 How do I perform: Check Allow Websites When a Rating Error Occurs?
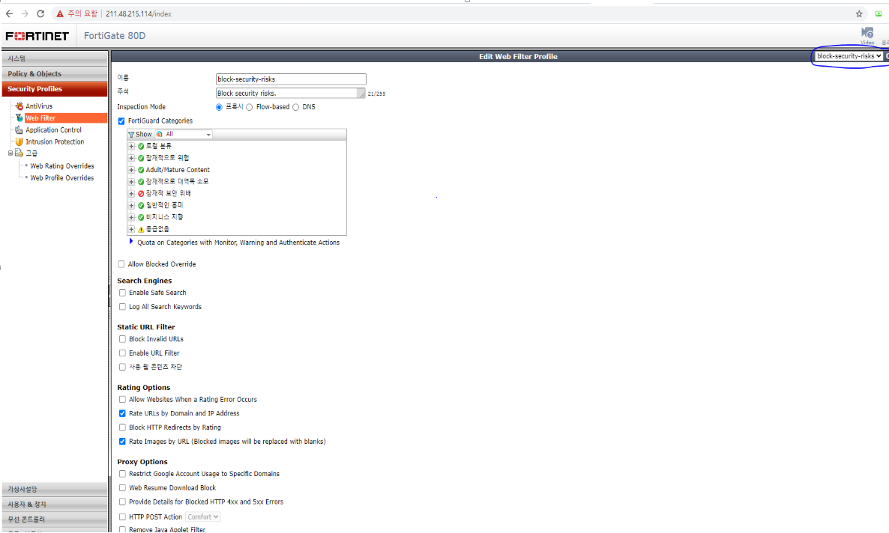click(122, 399)
